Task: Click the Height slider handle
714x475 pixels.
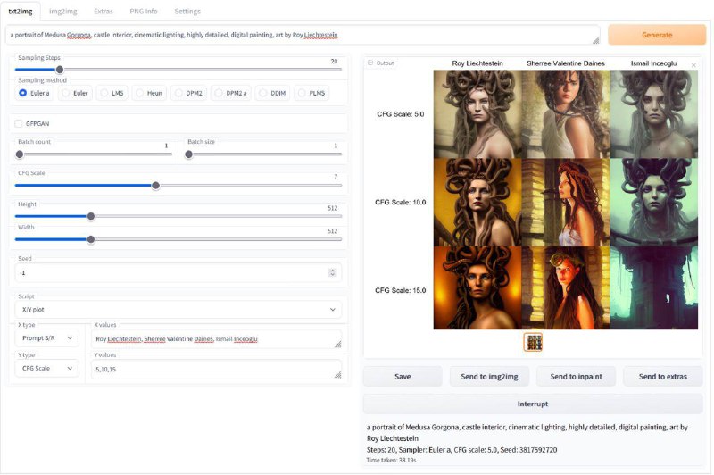Action: pyautogui.click(x=91, y=216)
